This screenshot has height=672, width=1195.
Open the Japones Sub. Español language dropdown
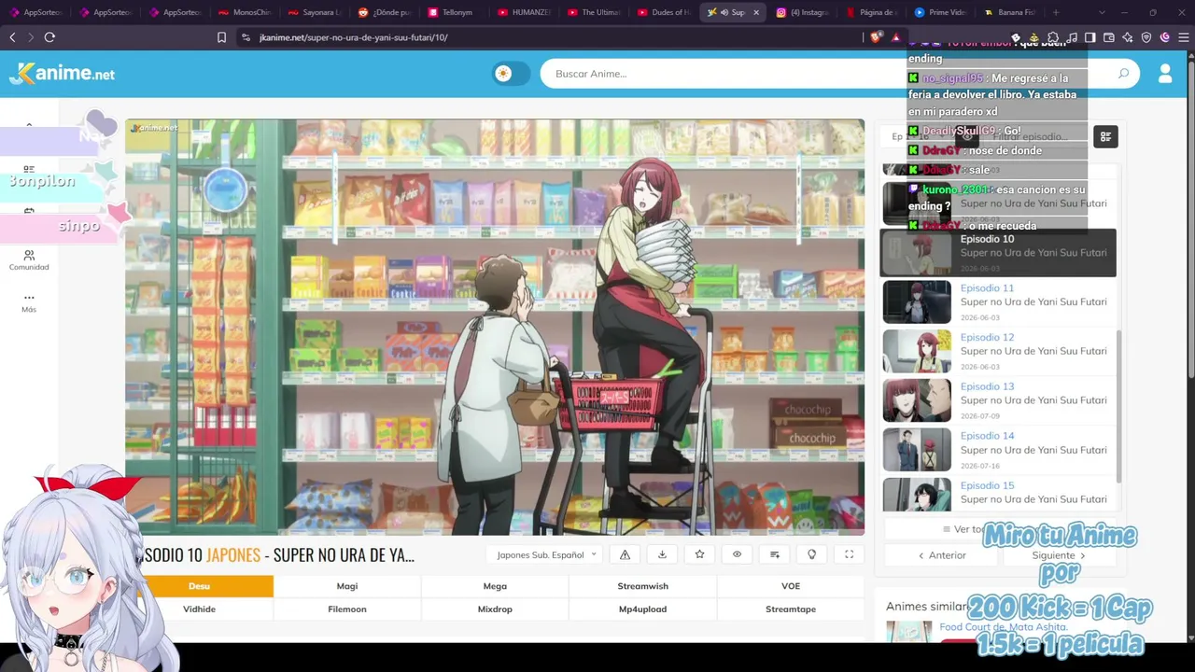point(546,554)
